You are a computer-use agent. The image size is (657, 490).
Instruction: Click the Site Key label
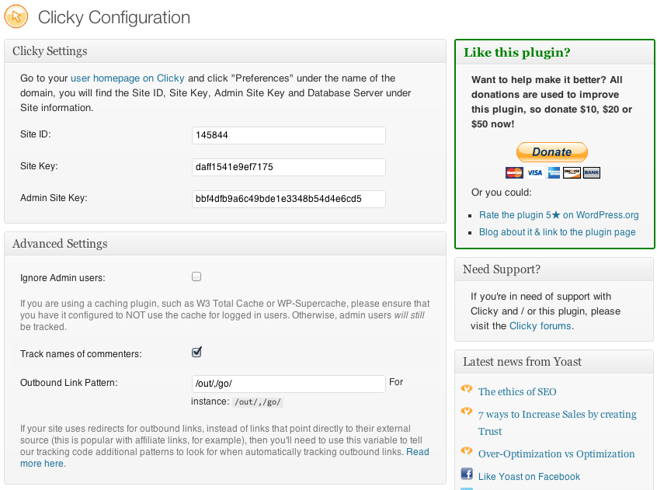[39, 166]
